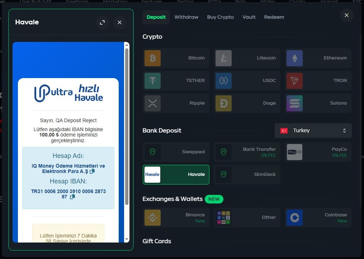The image size is (364, 259).
Task: Expand the Havale panel to fullscreen
Action: click(x=102, y=23)
